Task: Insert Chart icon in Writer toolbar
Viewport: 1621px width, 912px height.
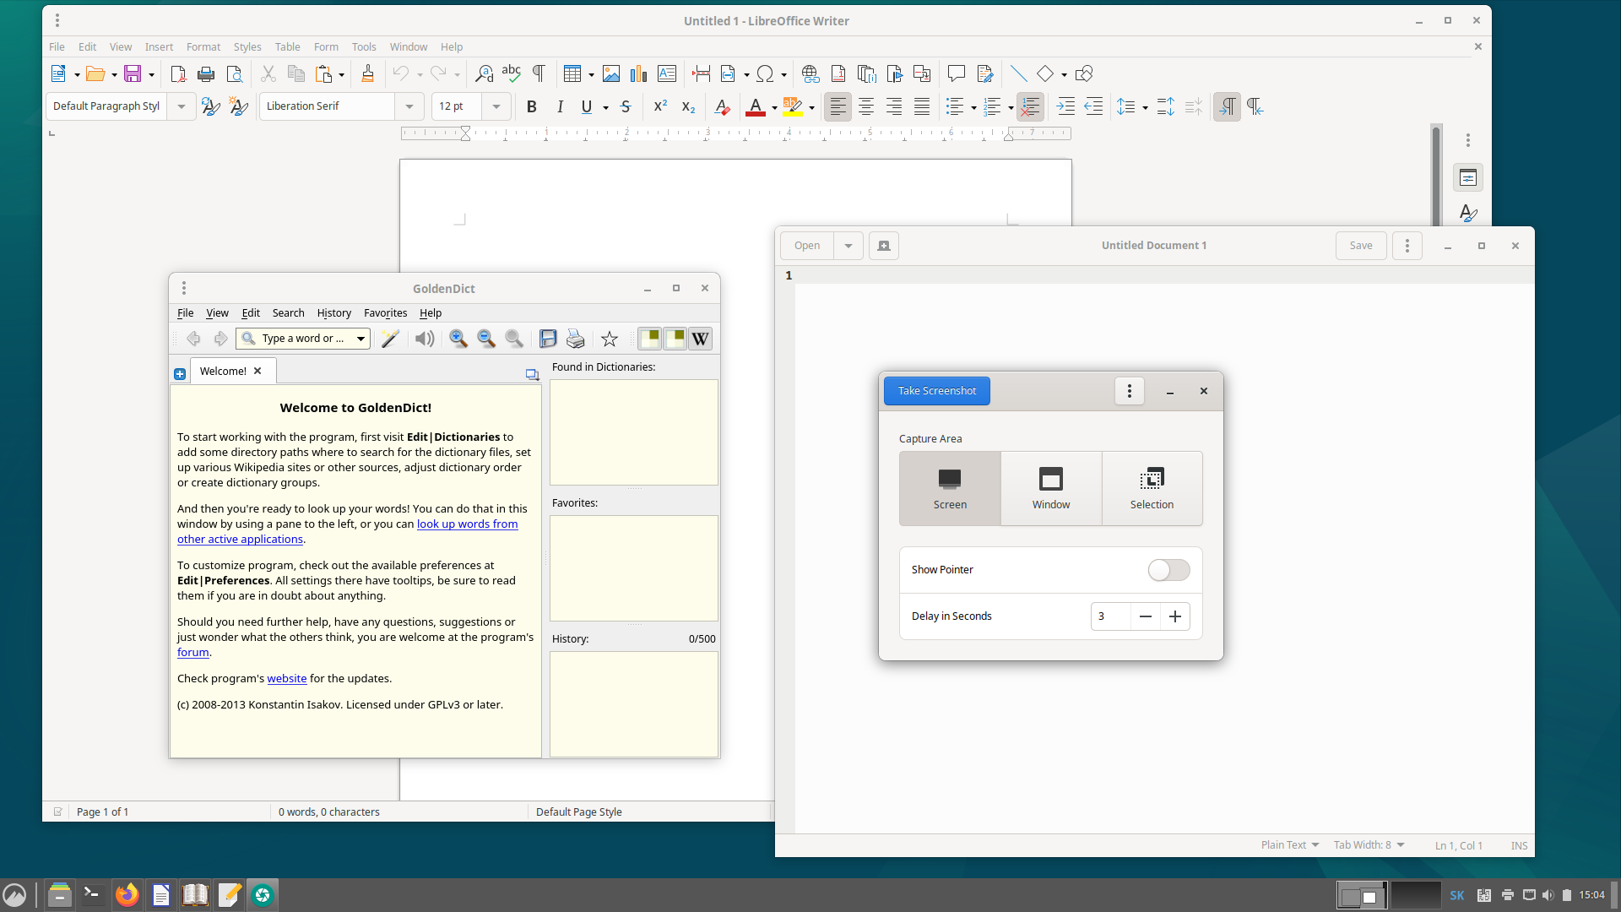Action: [639, 74]
